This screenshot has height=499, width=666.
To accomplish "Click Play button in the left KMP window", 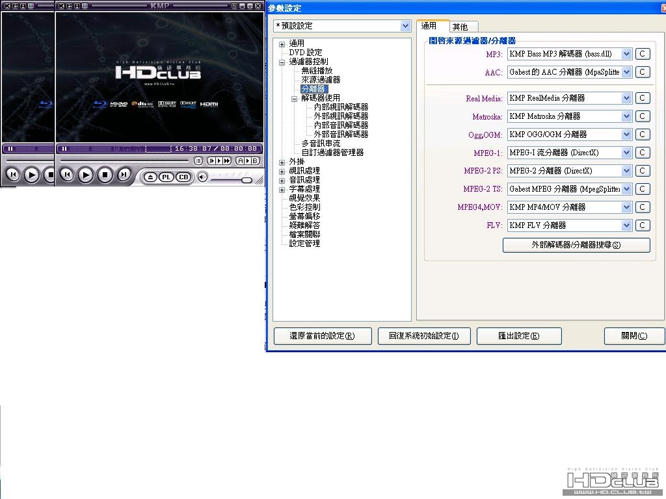I will click(32, 174).
